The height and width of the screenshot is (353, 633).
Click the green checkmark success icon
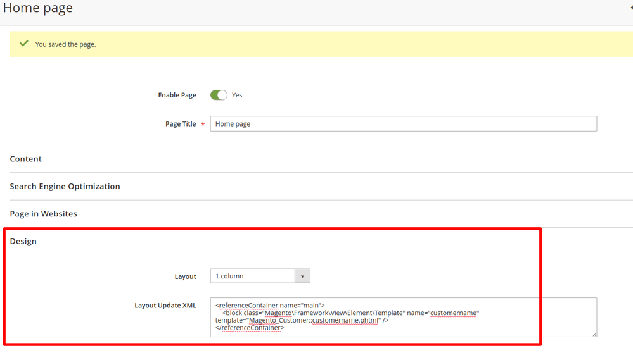[x=24, y=44]
